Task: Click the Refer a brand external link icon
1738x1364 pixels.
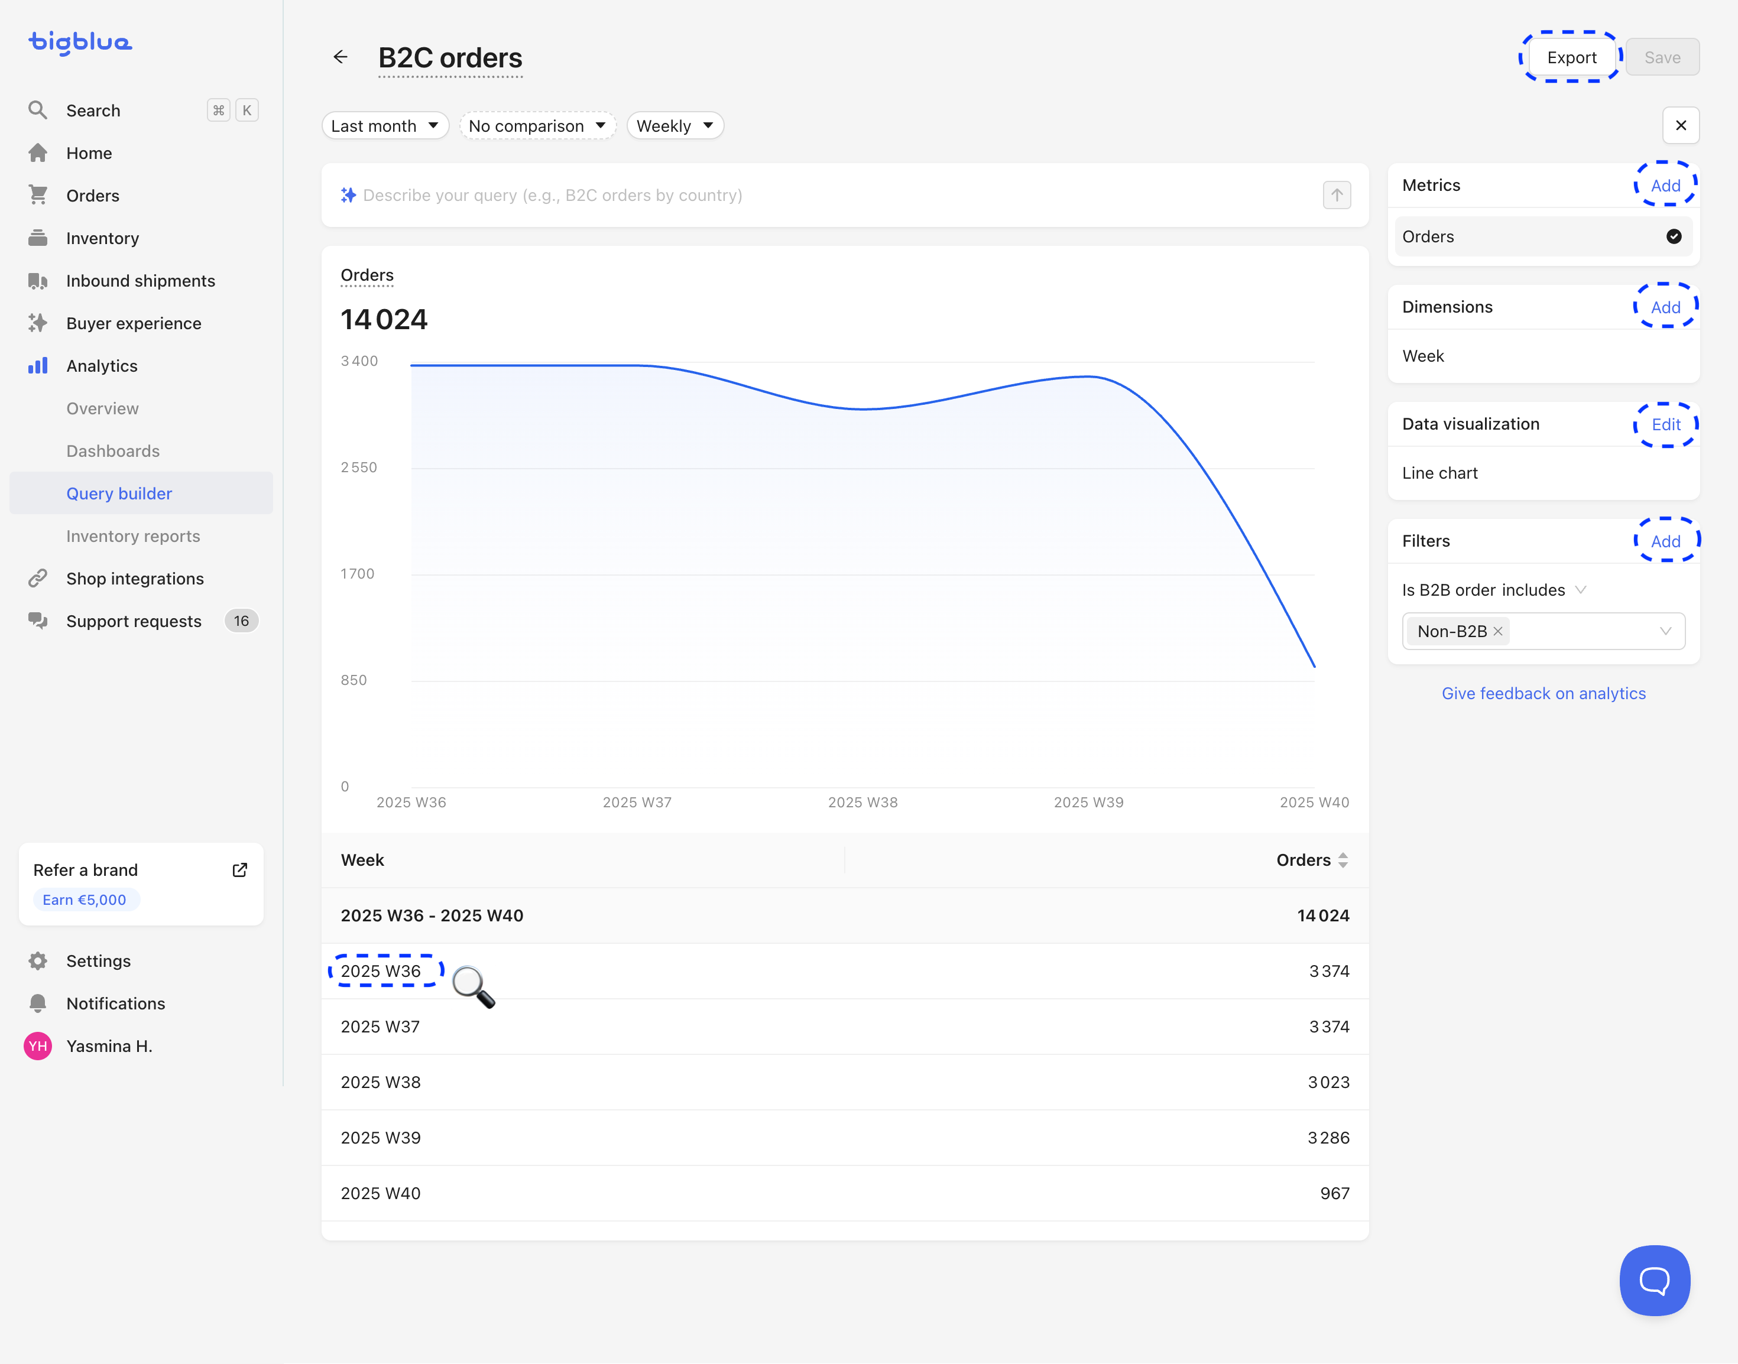Action: 239,870
